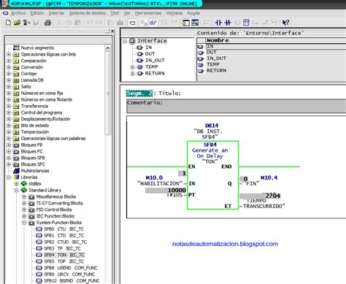This screenshot has width=346, height=284.
Task: Select SFB4 TON in the library tree
Action: (64, 255)
